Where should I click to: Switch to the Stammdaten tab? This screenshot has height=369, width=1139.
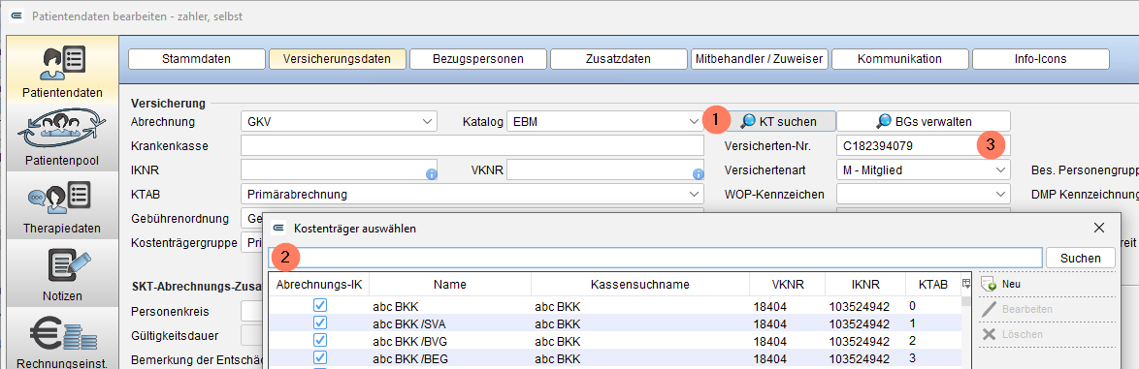coord(197,59)
